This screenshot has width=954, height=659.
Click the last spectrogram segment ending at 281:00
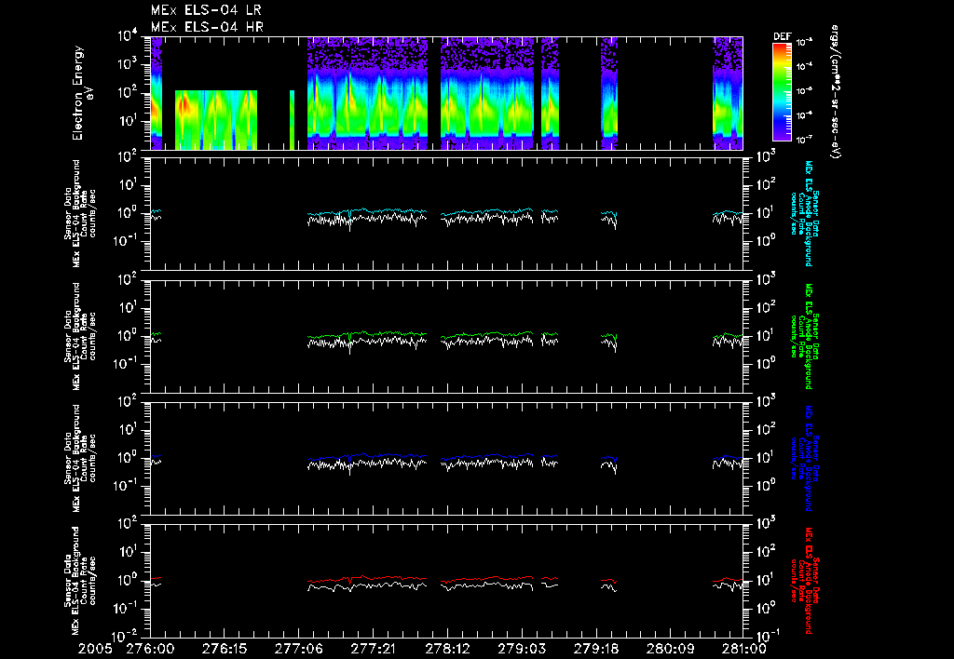tap(728, 93)
